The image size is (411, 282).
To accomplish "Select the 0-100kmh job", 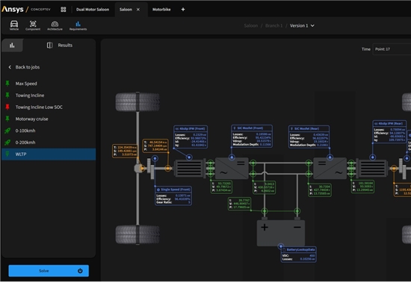I will point(49,131).
